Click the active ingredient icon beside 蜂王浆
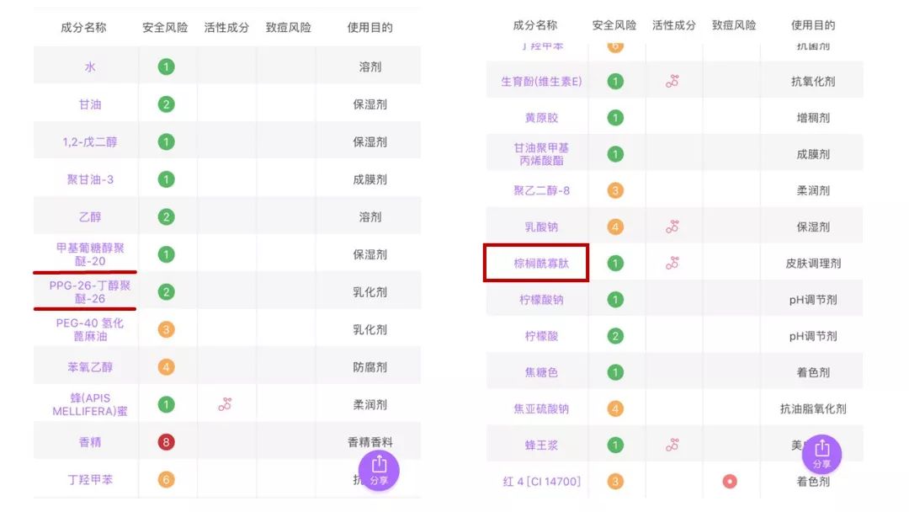 coord(672,444)
